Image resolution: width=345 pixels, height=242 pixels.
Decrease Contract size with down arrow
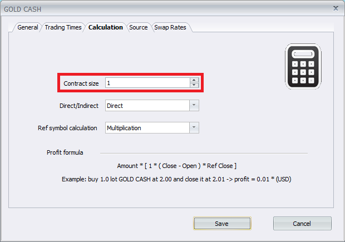pyautogui.click(x=194, y=85)
